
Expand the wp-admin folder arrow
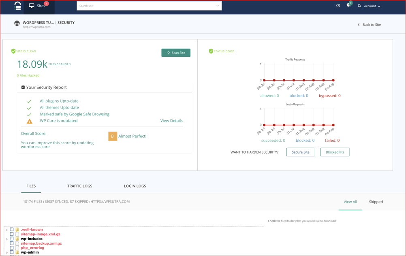pos(7,253)
